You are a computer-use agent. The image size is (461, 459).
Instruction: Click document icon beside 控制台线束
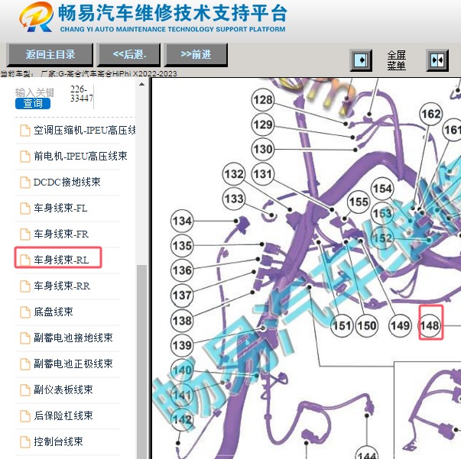coord(25,441)
